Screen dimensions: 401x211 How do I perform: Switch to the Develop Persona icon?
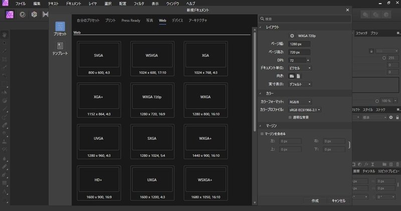click(34, 14)
